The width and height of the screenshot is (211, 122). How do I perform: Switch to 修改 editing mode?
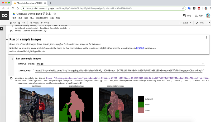click(200, 23)
